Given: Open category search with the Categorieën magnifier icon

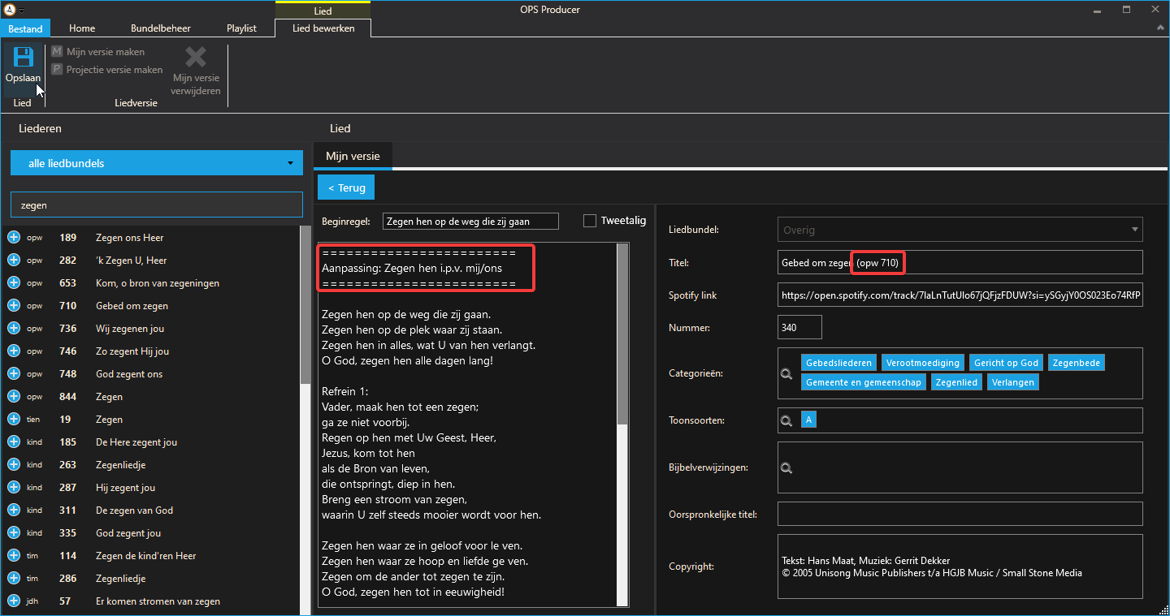Looking at the screenshot, I should tap(786, 374).
